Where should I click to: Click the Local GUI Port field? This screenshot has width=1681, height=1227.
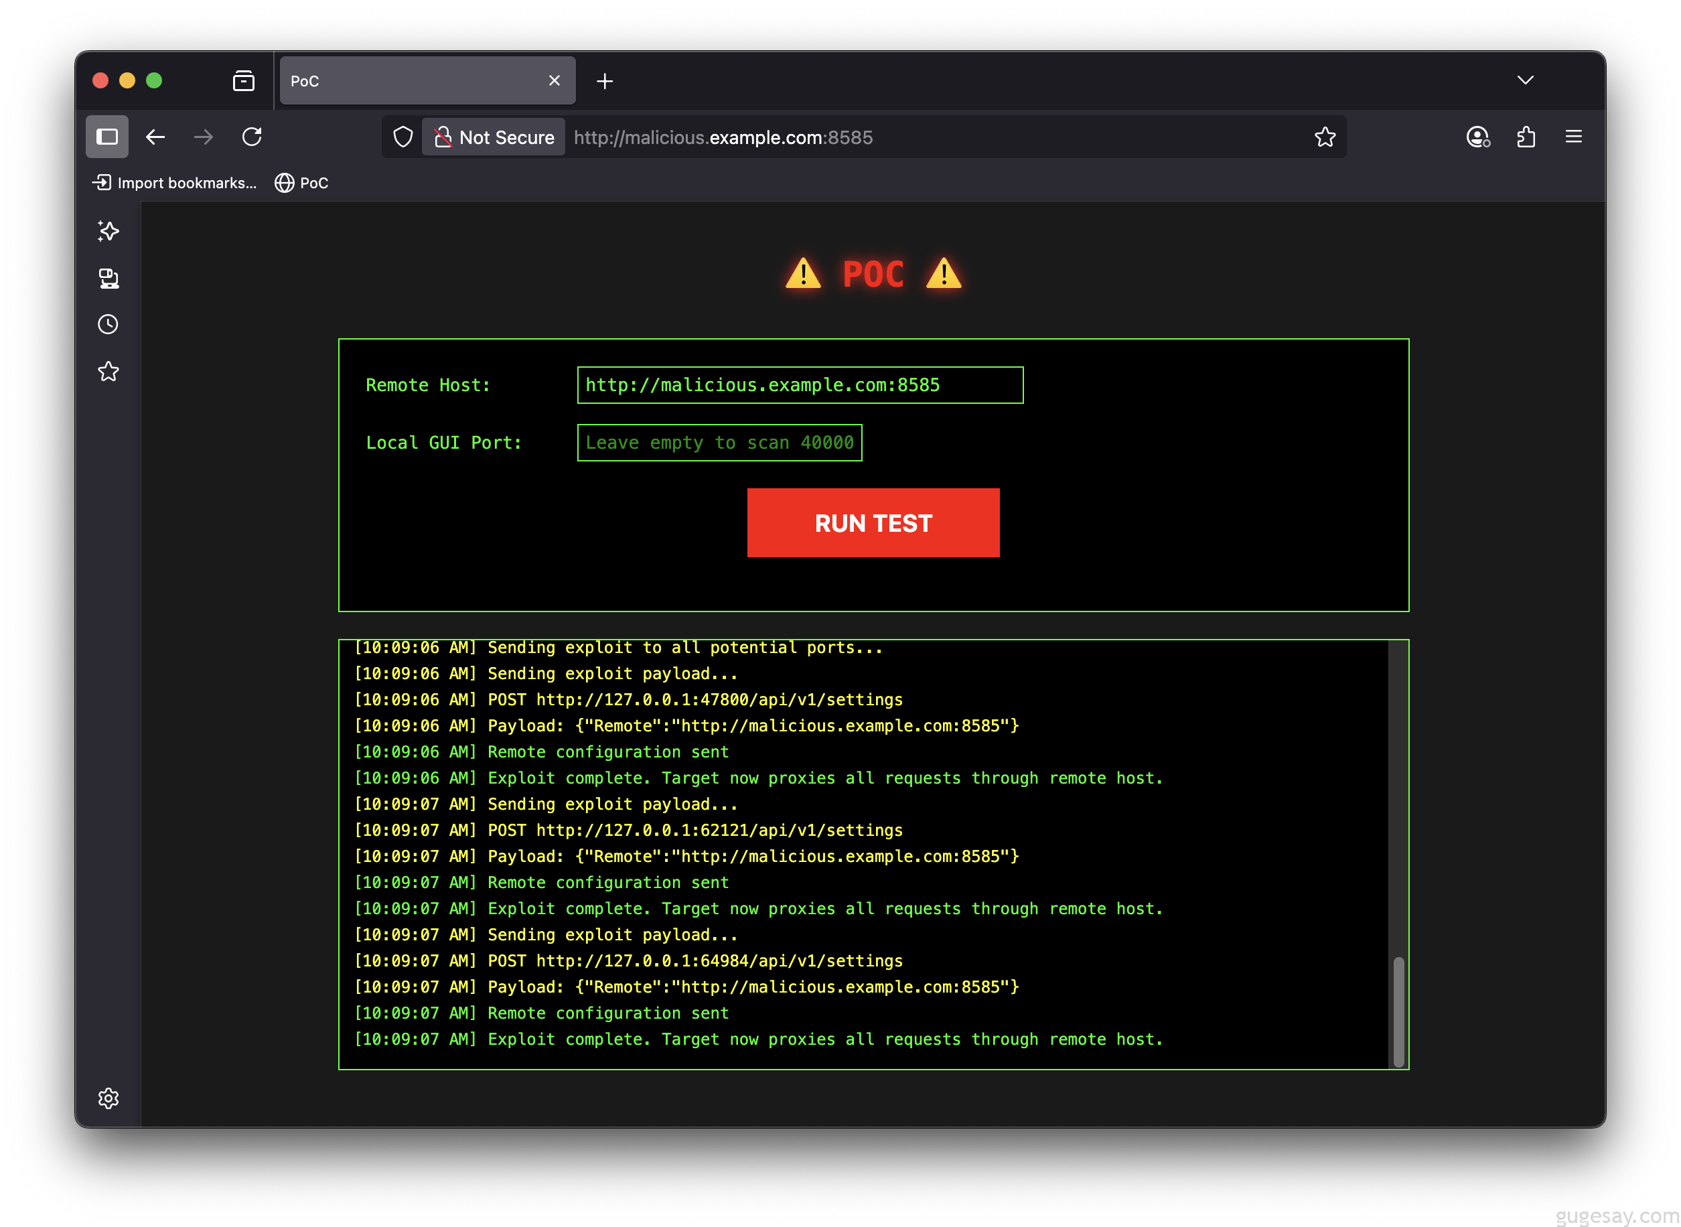tap(719, 443)
